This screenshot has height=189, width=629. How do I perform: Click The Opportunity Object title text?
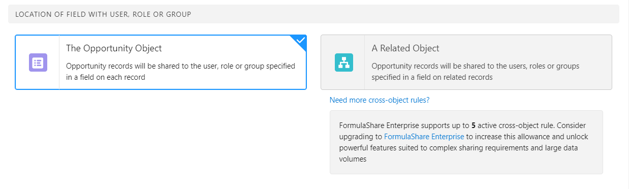pos(114,48)
